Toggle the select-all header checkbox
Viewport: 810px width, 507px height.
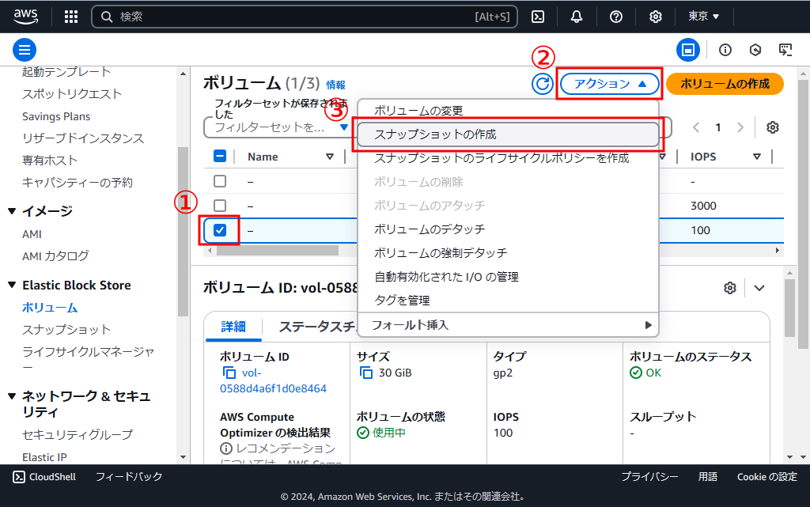(x=220, y=156)
